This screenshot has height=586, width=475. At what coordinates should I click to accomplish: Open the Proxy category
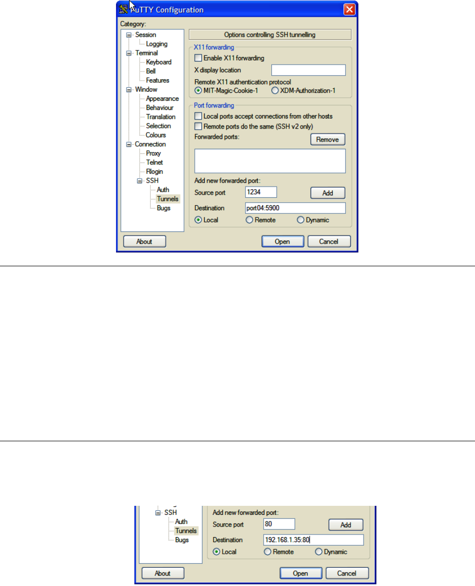[153, 153]
